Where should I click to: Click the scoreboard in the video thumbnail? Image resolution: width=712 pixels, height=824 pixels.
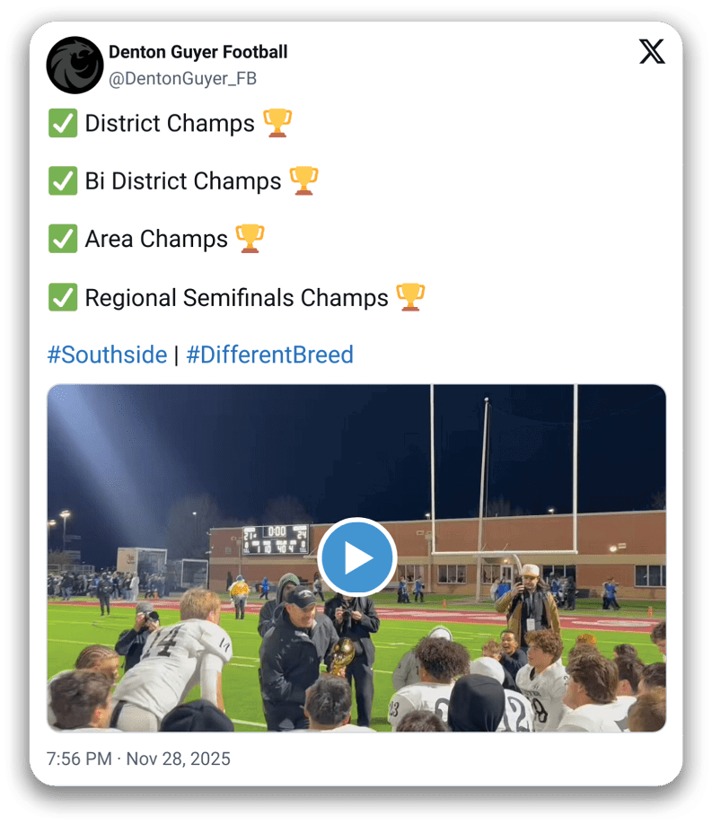(276, 540)
